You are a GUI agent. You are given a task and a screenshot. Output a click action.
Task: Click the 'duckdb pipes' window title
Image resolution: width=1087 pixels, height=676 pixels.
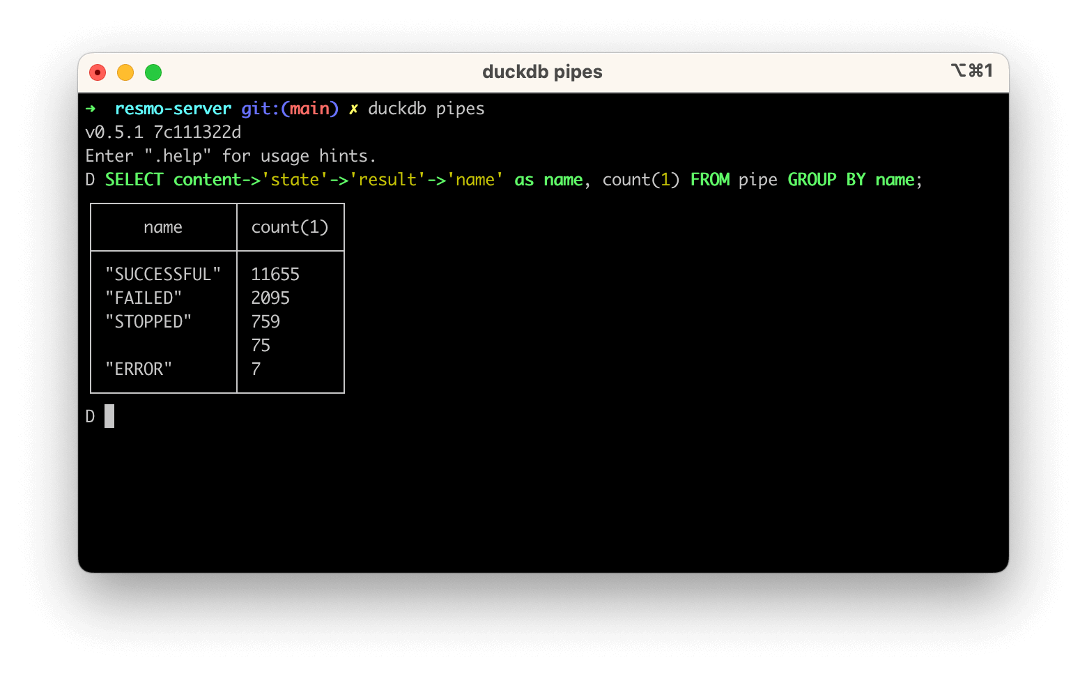coord(542,72)
